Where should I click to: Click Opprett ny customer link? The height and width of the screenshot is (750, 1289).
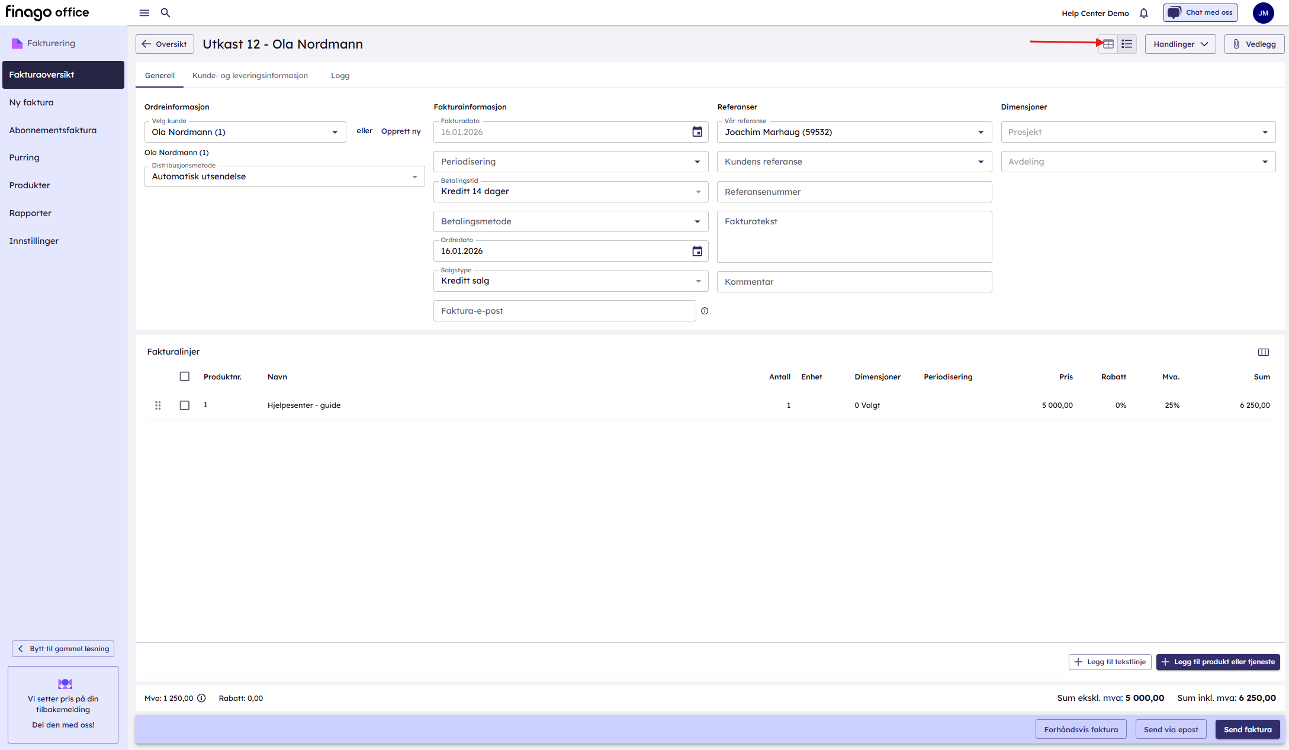click(401, 131)
